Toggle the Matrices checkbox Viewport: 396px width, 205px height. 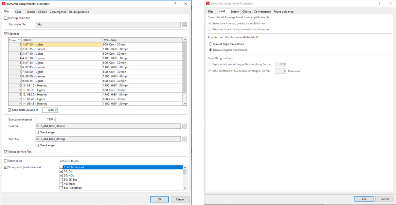[6, 34]
